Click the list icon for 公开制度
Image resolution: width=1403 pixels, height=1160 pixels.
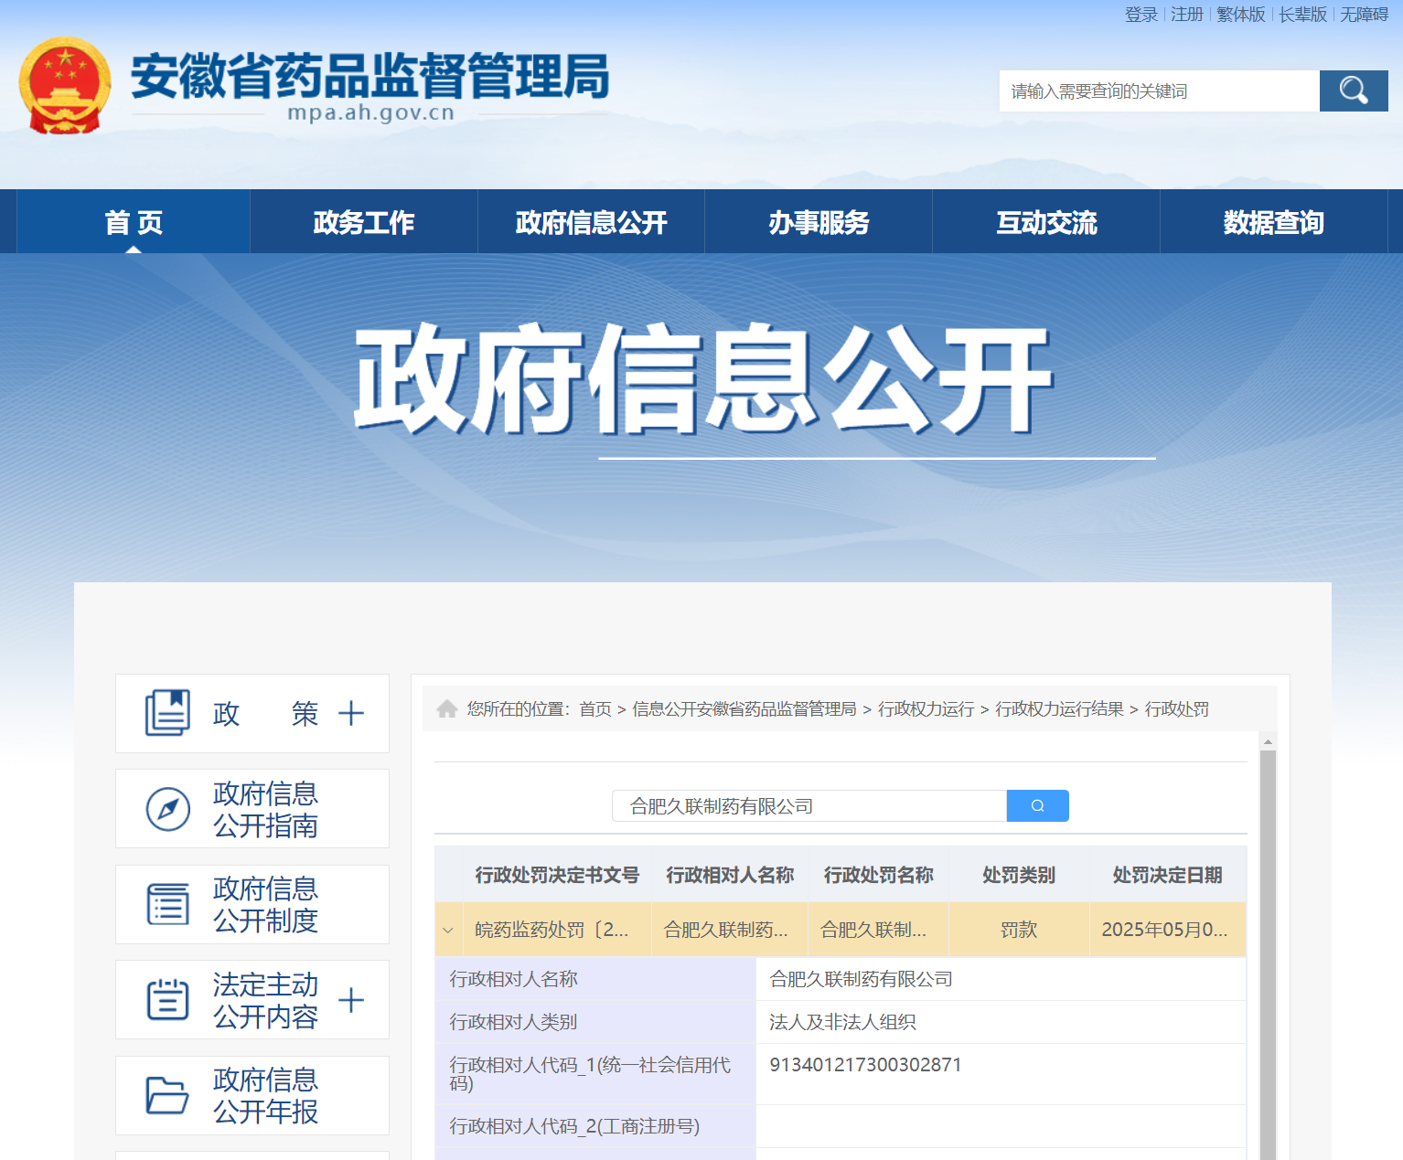(168, 904)
